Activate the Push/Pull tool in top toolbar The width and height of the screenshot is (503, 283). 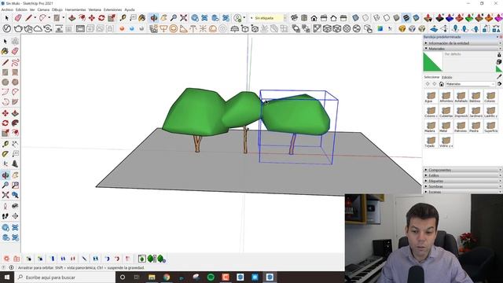[x=72, y=18]
